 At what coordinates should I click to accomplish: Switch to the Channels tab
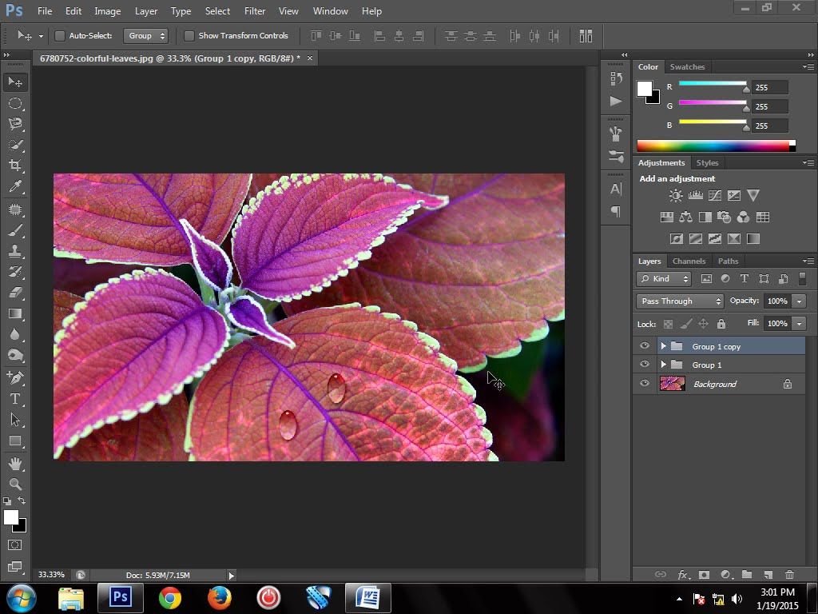click(688, 261)
